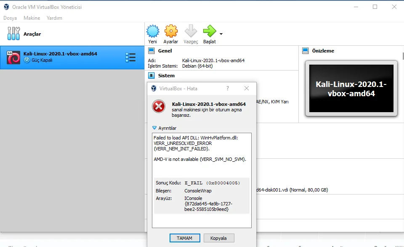
Task: Open the Yardım menu
Action: pyautogui.click(x=54, y=18)
